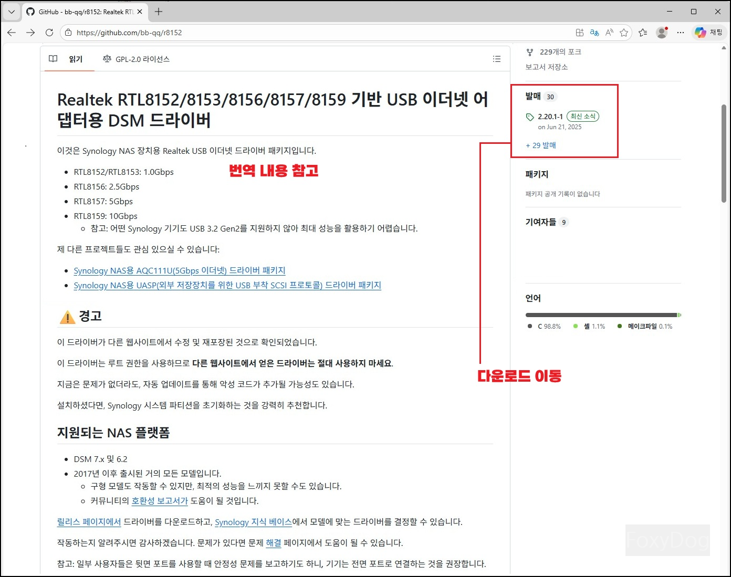This screenshot has height=577, width=731.
Task: Click the book icon beside 읽기
Action: click(53, 59)
